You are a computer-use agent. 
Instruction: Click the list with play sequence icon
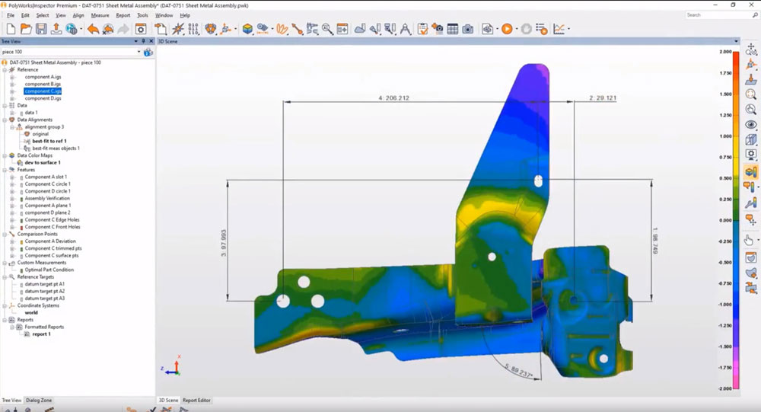pos(542,29)
